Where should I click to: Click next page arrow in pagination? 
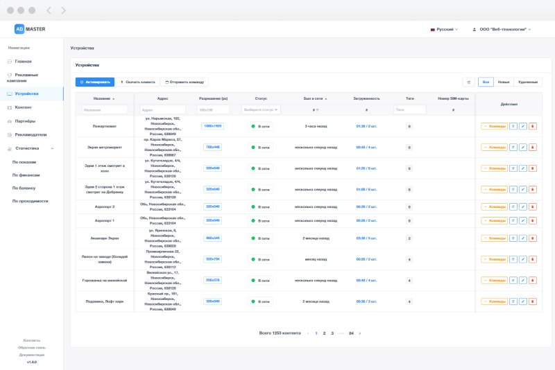point(360,333)
